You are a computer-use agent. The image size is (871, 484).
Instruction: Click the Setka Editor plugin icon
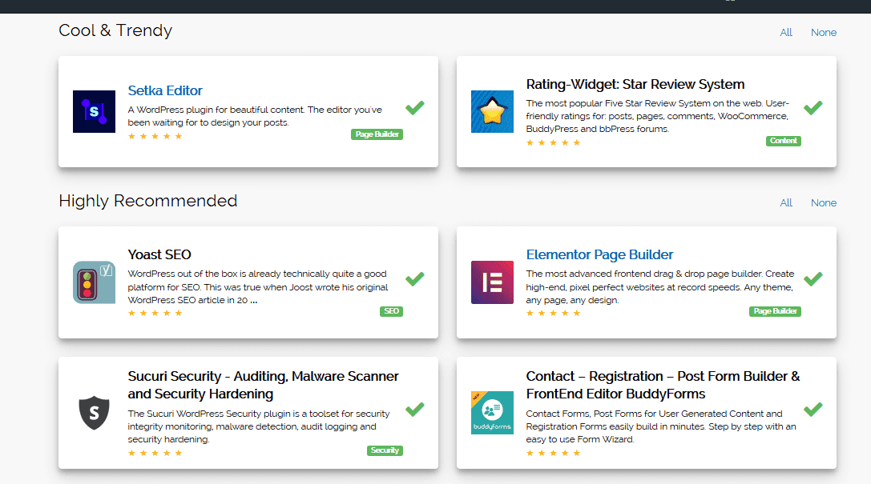pyautogui.click(x=94, y=111)
